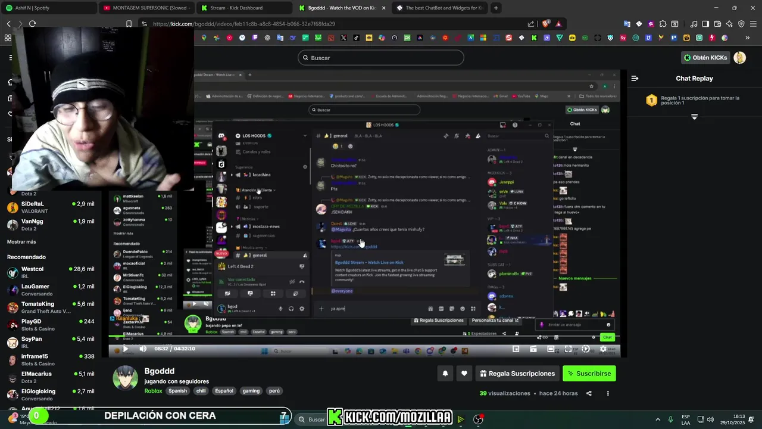This screenshot has height=429, width=762.
Task: Open the X bookmark in bookmarks bar
Action: coord(343,38)
